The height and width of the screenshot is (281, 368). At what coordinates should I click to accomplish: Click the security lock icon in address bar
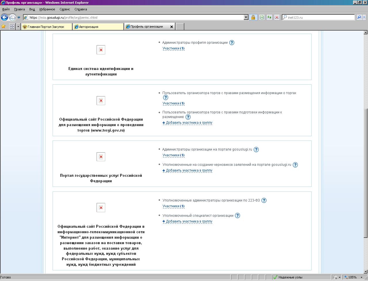[253, 17]
